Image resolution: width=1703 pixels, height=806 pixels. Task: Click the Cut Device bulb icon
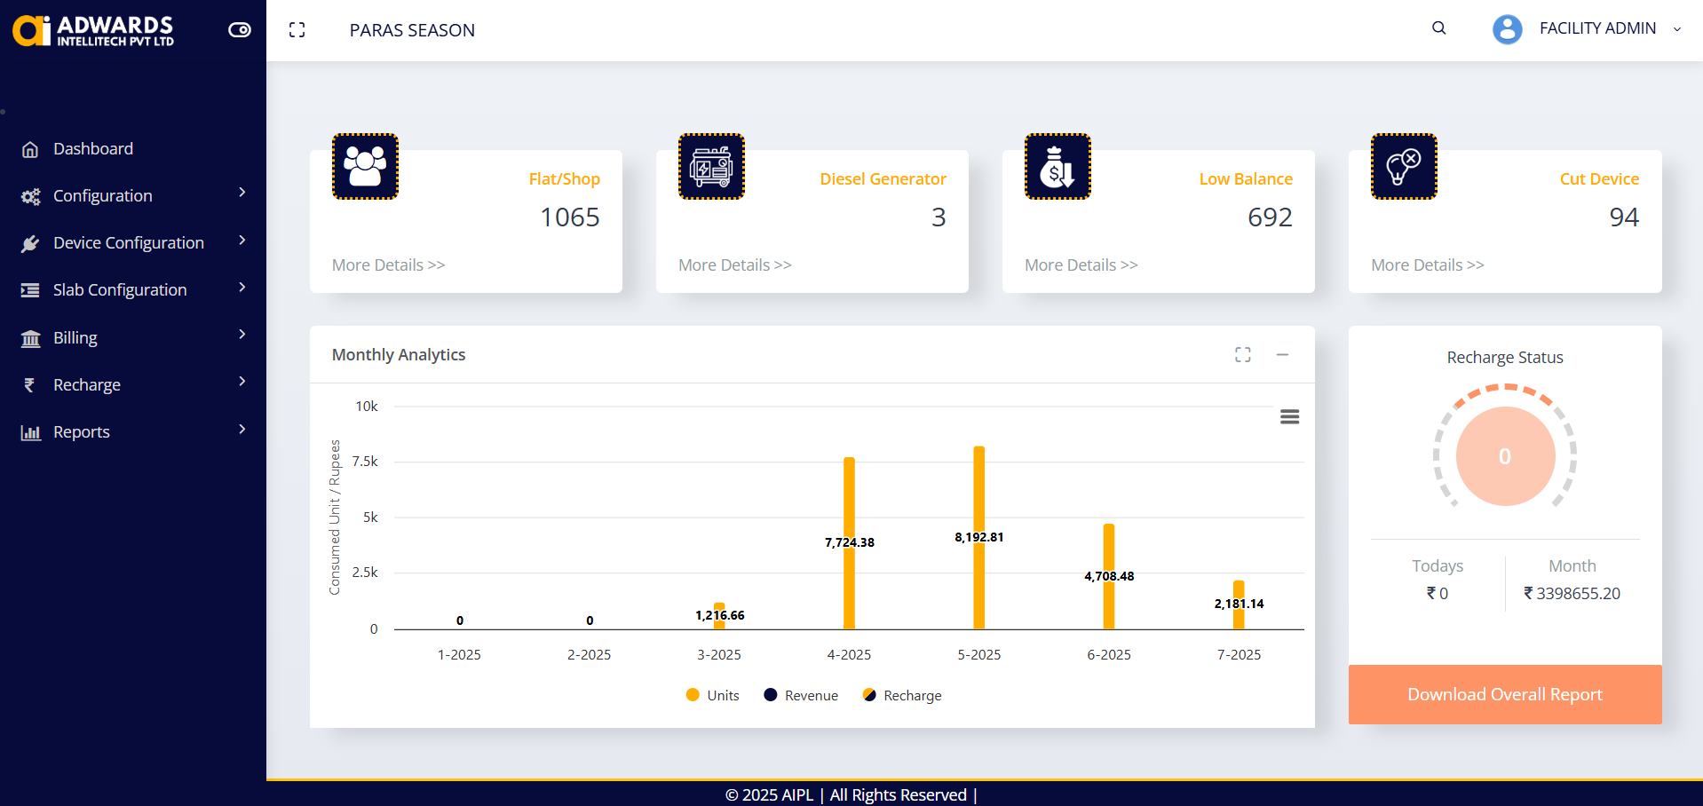point(1404,166)
